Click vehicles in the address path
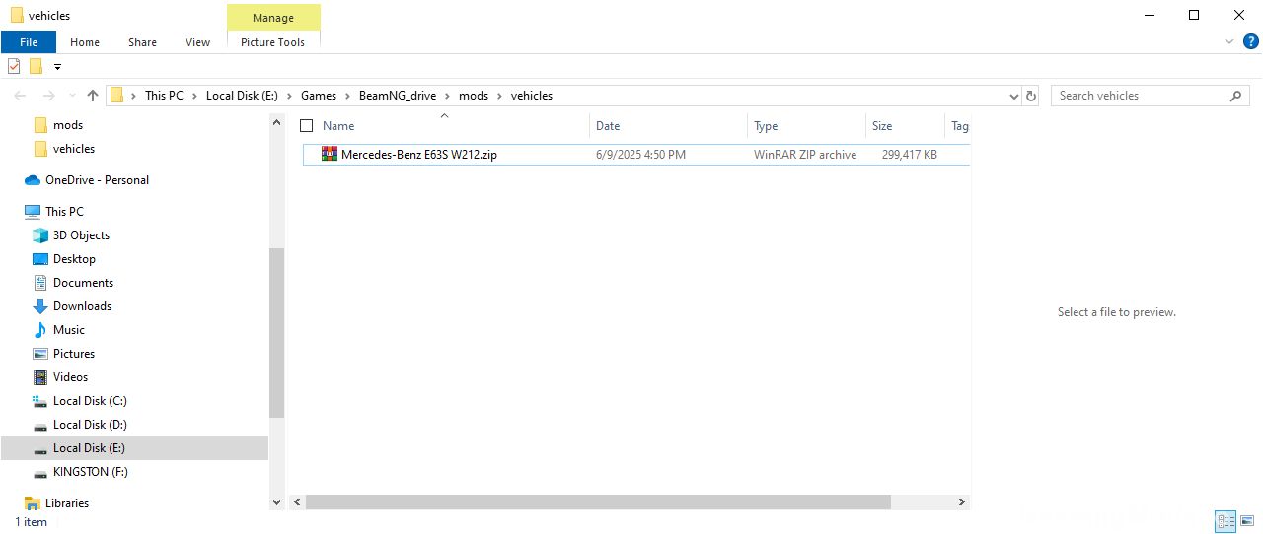 coord(532,96)
